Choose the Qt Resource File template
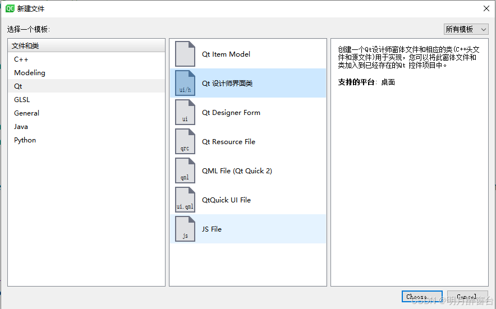Viewport: 496px width, 309px height. pos(248,141)
